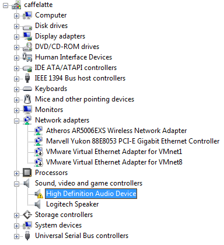Collapse the Network adapters category
Image resolution: width=224 pixels, height=245 pixels.
16,121
